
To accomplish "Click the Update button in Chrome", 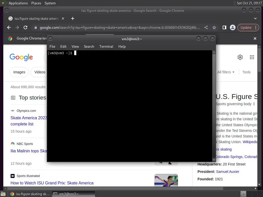I will click(x=246, y=27).
